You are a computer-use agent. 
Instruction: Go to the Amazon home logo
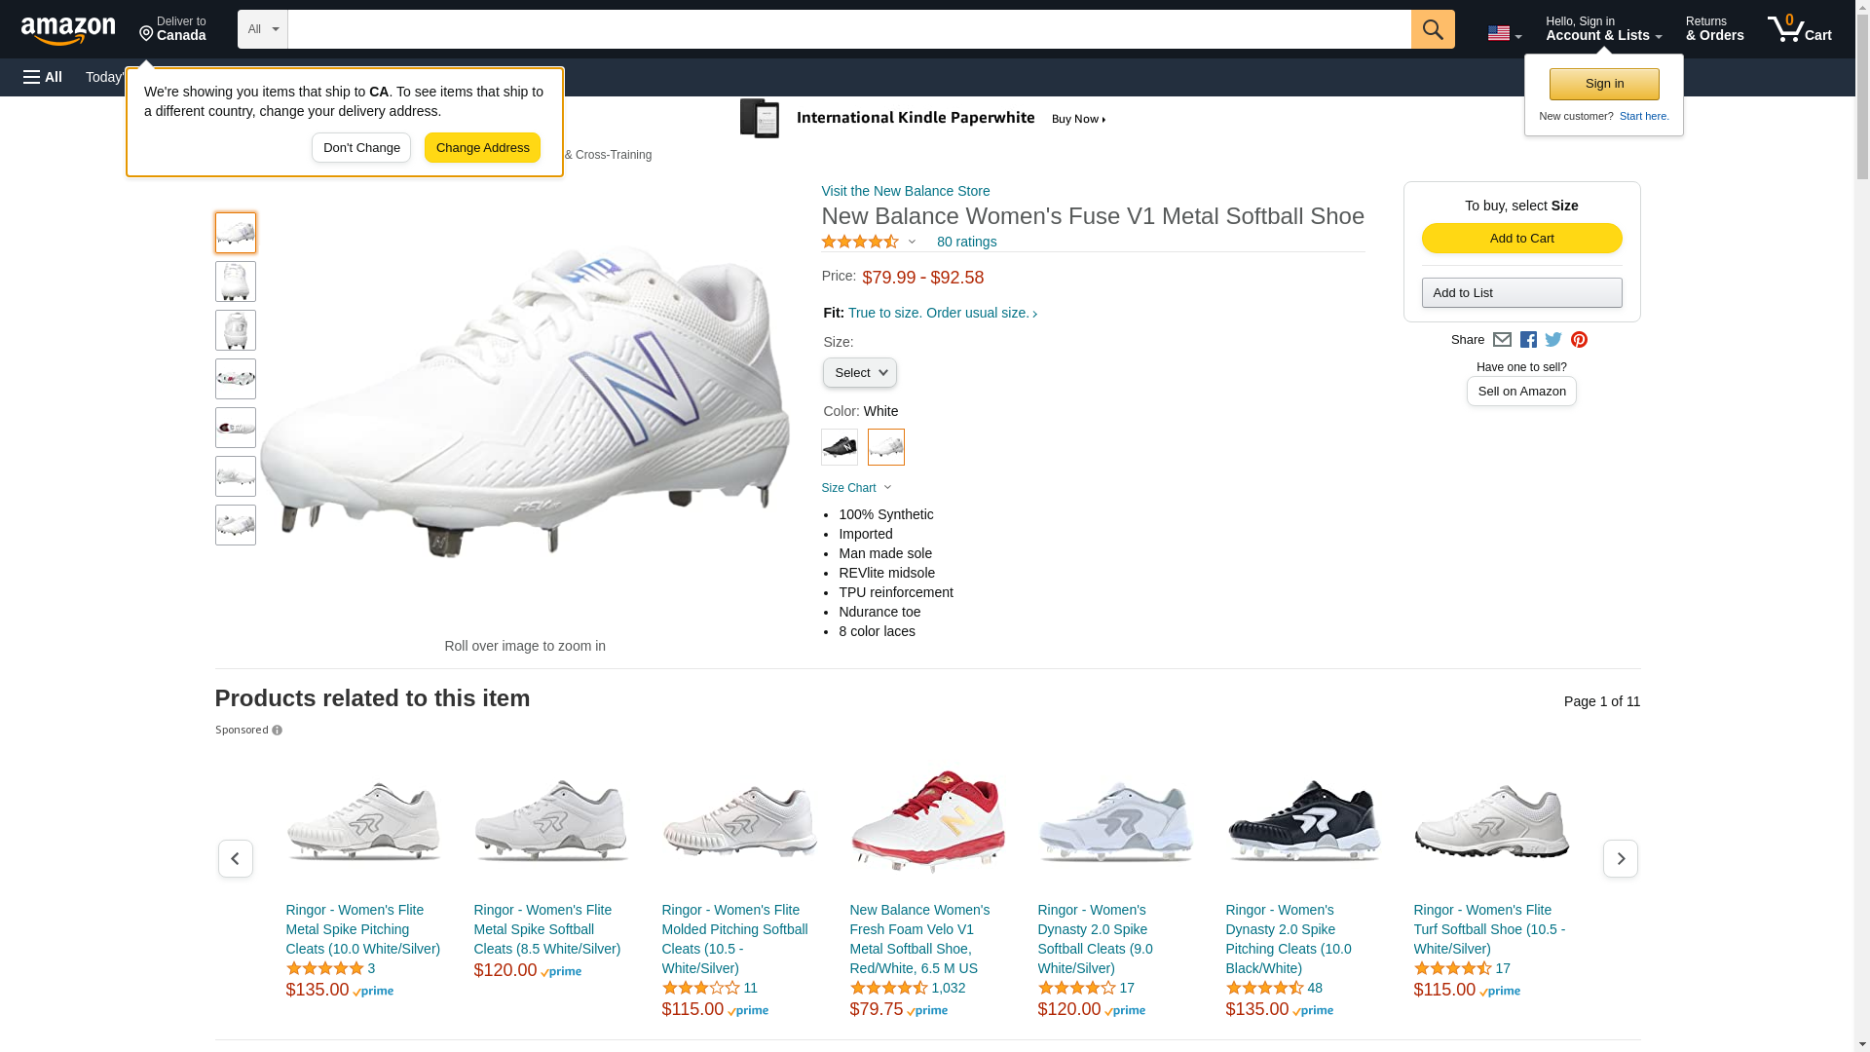point(68,30)
